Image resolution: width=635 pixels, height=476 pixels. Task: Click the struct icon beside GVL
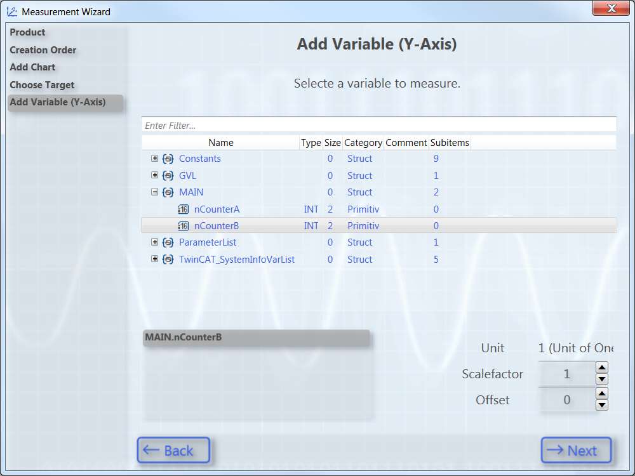(x=168, y=176)
